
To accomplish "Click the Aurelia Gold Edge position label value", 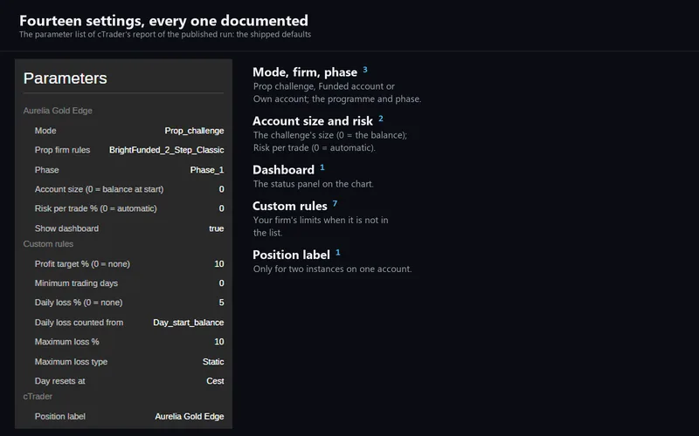I will pos(189,417).
